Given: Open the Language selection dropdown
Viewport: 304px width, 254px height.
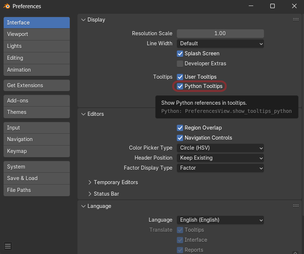Looking at the screenshot, I should click(x=220, y=220).
